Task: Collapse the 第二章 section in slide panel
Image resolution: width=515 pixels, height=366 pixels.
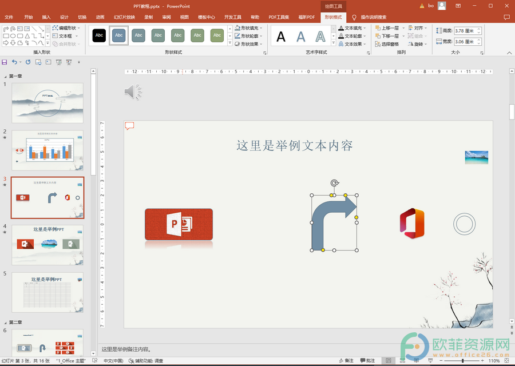Action: [x=5, y=323]
